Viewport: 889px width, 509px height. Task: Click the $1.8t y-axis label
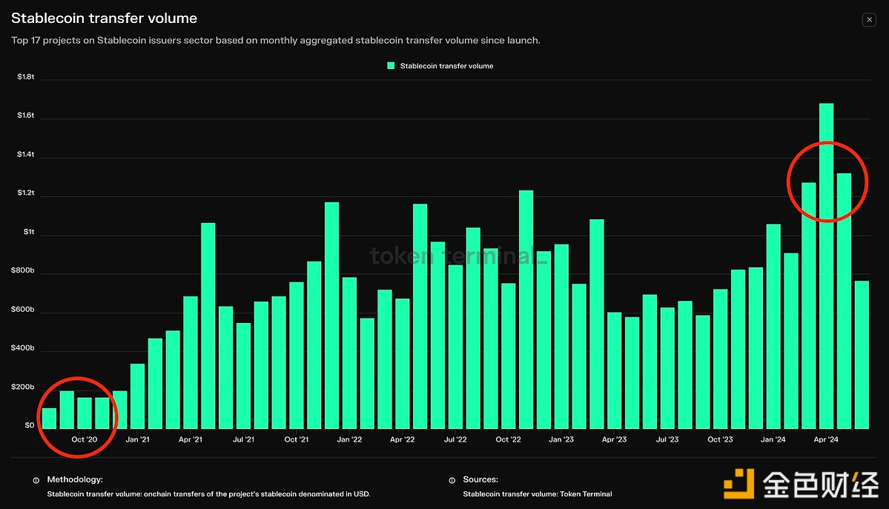[x=26, y=77]
